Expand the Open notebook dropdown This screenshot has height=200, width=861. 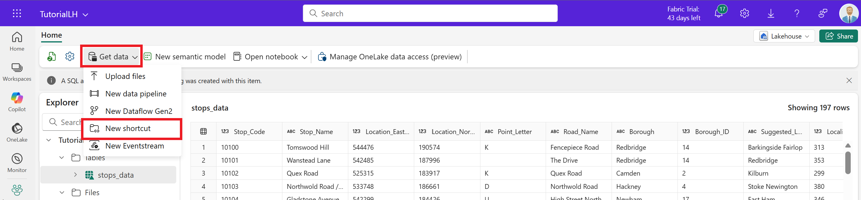click(x=304, y=57)
